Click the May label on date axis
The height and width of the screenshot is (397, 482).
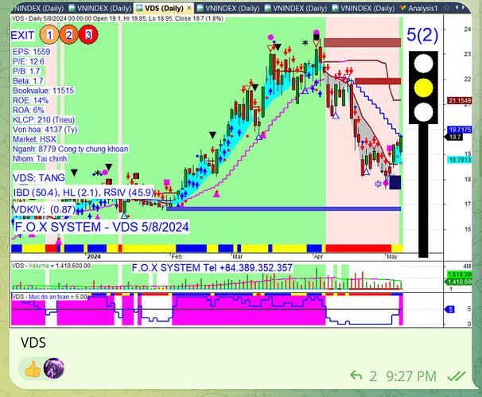coord(391,256)
